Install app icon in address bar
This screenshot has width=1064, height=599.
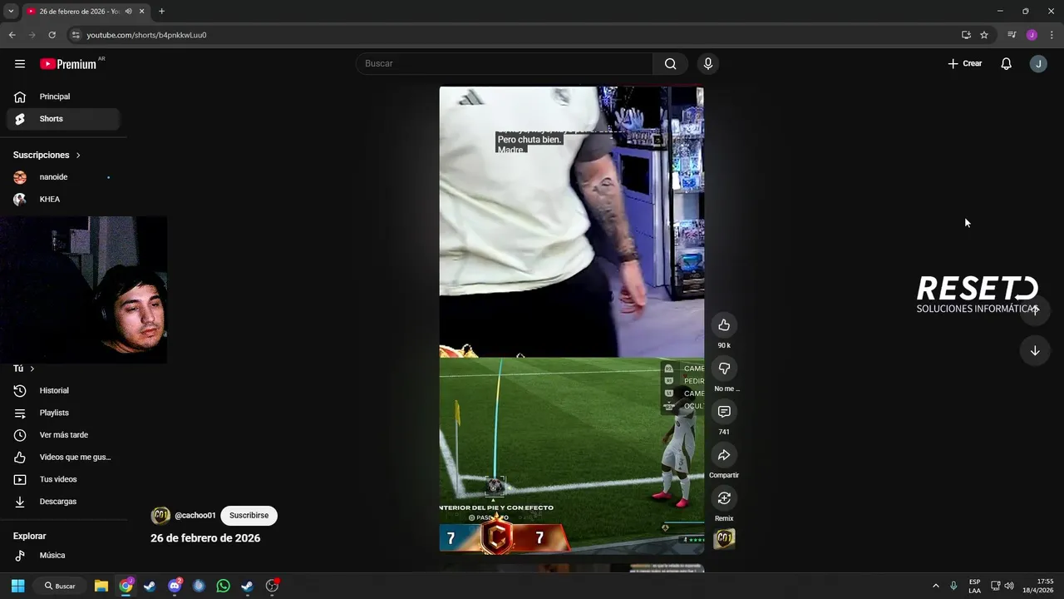point(966,35)
